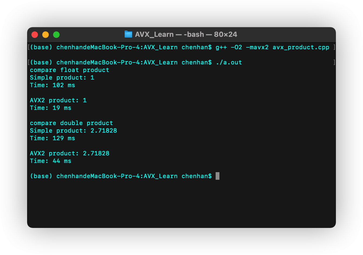This screenshot has width=363, height=255.
Task: Click the green fullscreen window button
Action: coord(56,35)
